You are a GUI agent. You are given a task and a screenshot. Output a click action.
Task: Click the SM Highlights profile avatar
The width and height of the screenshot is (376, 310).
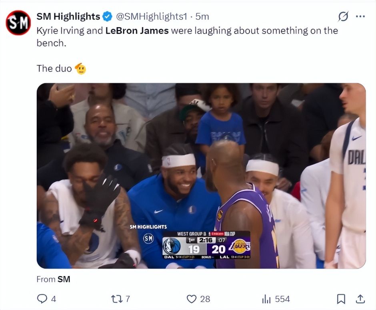[x=18, y=23]
